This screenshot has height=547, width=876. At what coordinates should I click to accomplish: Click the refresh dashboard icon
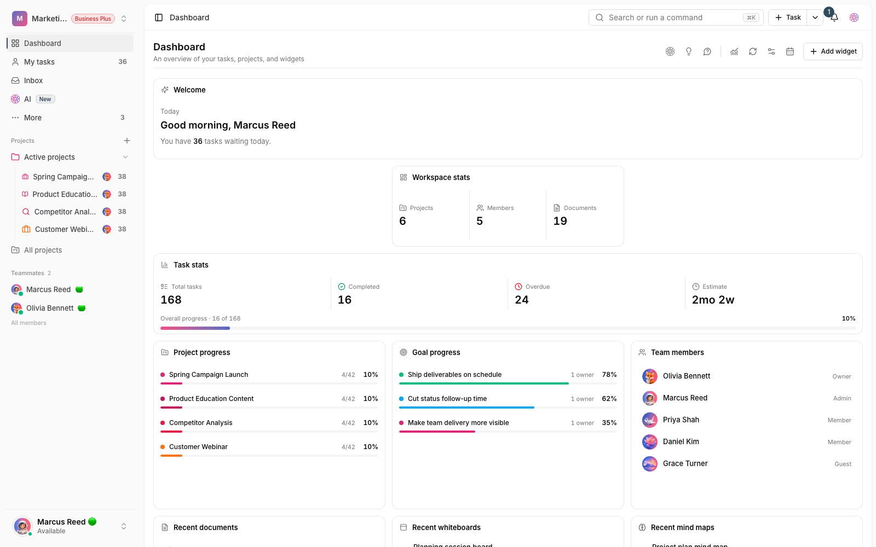coord(753,51)
